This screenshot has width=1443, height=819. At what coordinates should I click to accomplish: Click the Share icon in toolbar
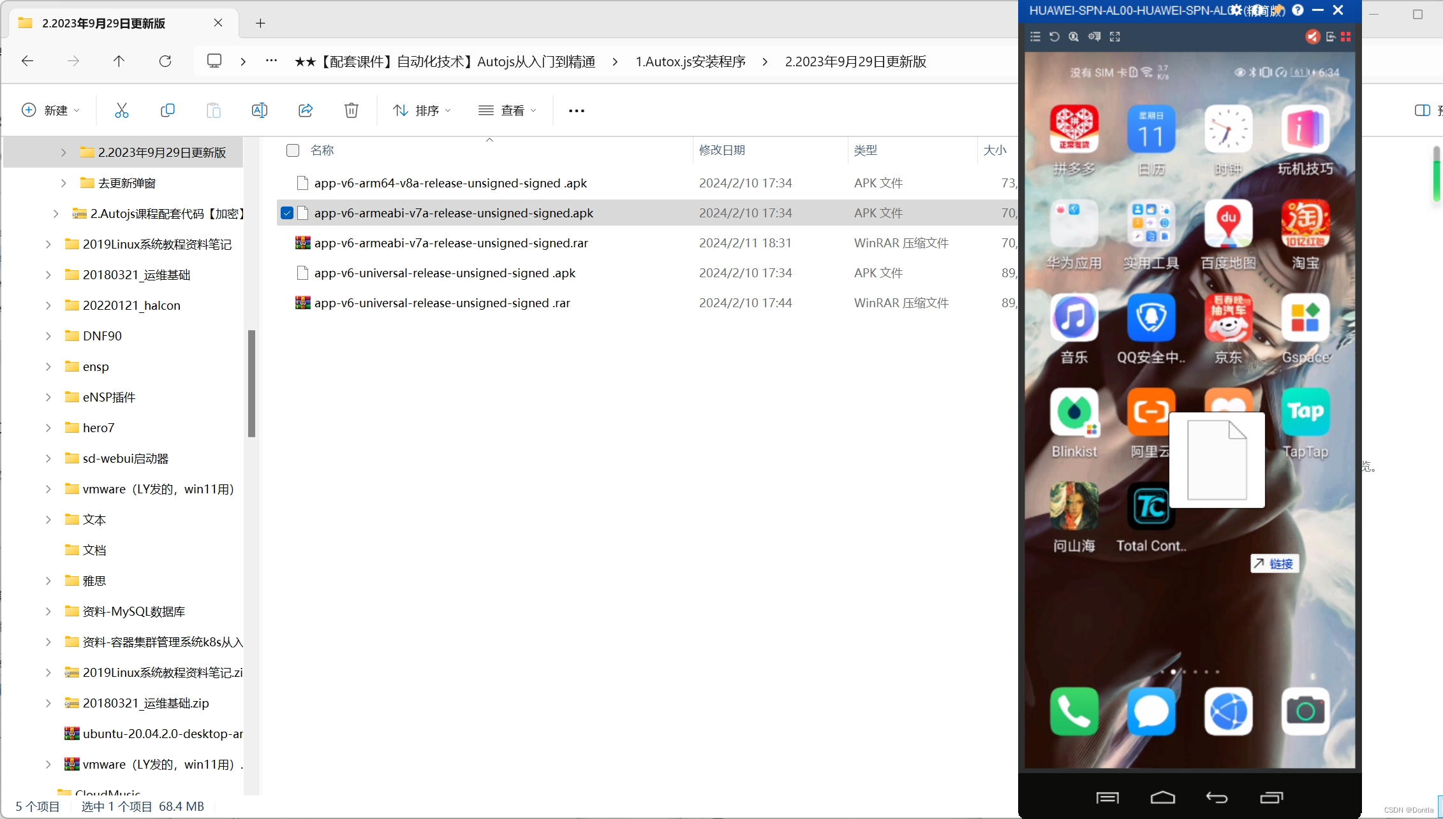pyautogui.click(x=306, y=110)
